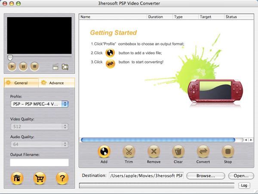Screen dimensions: 258x194
Task: Click the Trim scissors icon
Action: pos(129,151)
